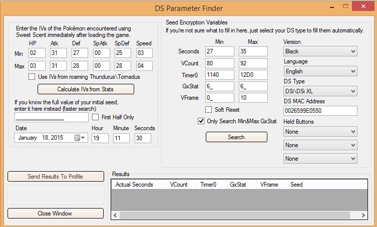Click the DS MAC Address field
This screenshot has height=227, width=377.
click(320, 111)
